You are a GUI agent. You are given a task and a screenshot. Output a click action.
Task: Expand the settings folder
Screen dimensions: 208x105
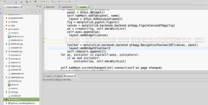point(6,22)
